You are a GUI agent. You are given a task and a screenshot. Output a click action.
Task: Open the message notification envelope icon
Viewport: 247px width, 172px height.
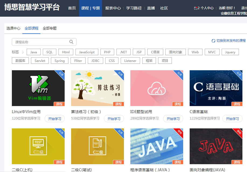[x=195, y=8]
